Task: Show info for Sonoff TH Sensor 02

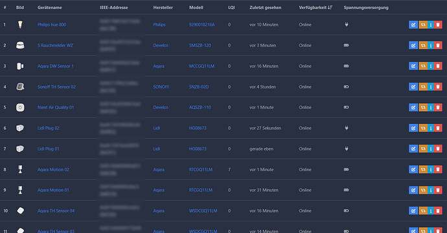Action: (431, 87)
